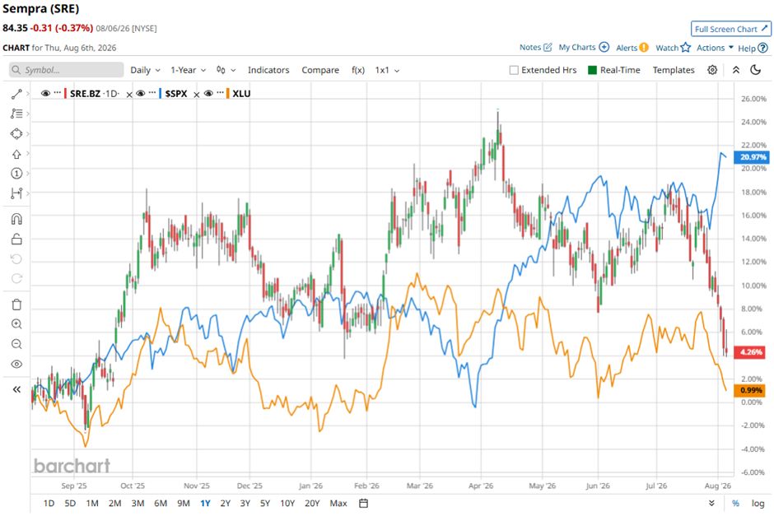Select the numbered circle annotation tool
Screen dimensions: 774x516
(16, 173)
